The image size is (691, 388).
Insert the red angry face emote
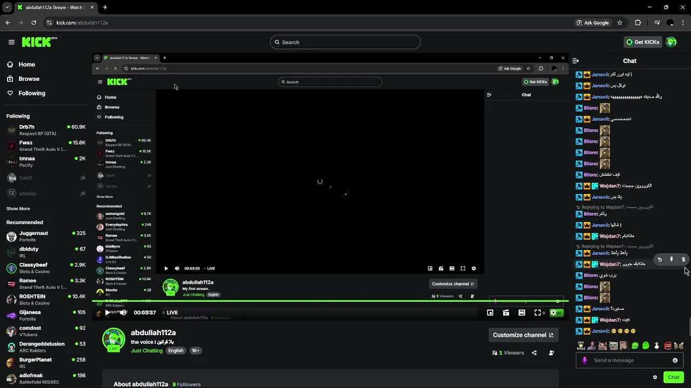tap(668, 345)
